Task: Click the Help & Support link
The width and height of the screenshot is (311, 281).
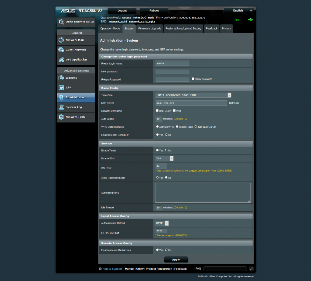Action: (112, 269)
